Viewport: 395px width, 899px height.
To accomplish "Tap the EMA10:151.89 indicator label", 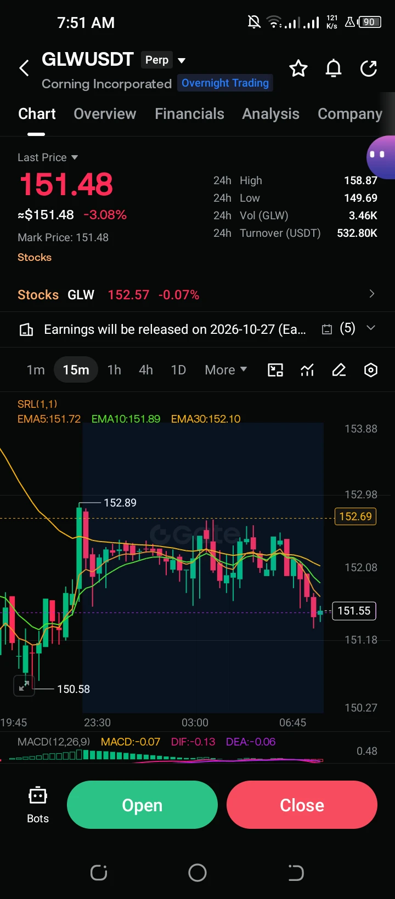I will pos(126,419).
